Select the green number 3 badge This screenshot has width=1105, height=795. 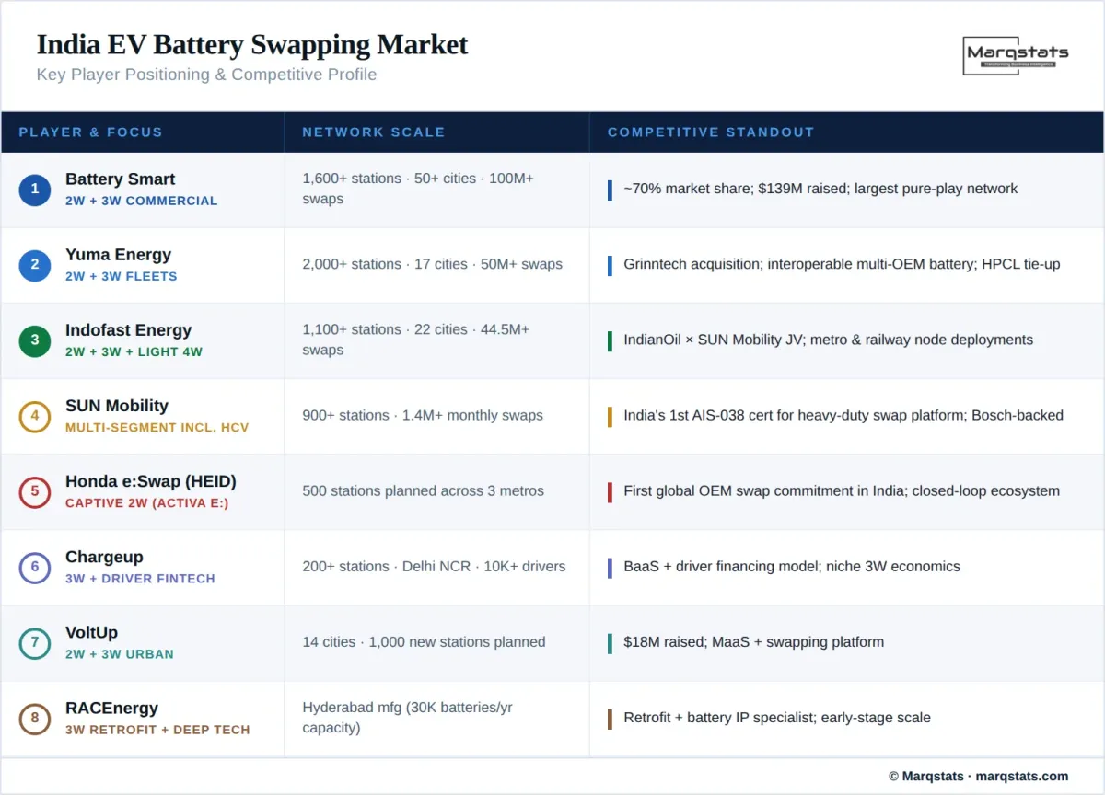coord(35,340)
